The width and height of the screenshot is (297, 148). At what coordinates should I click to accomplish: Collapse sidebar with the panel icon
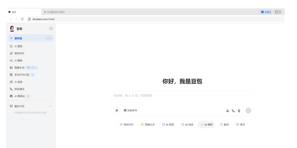(x=51, y=29)
